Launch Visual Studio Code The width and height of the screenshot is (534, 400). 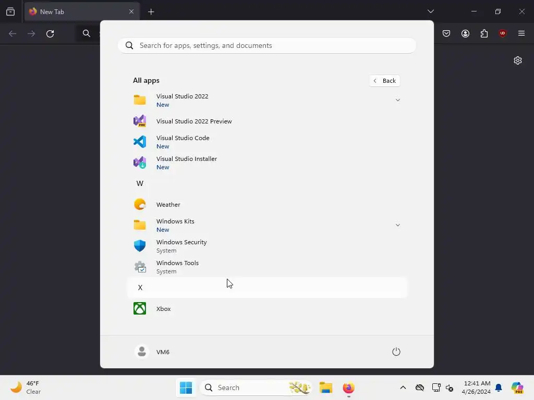coord(267,142)
